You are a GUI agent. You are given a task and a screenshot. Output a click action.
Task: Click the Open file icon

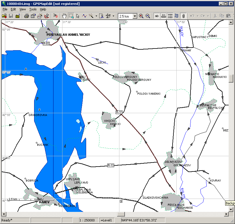point(4,16)
